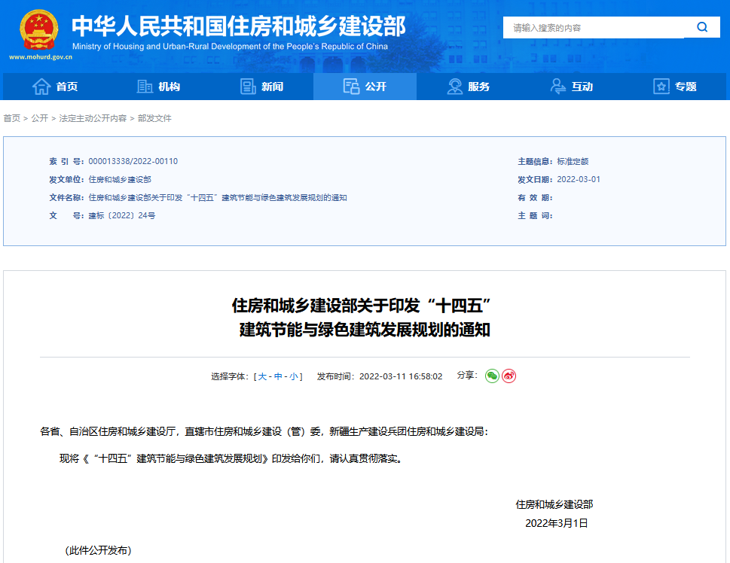The width and height of the screenshot is (730, 563).
Task: Click the search magnifier icon
Action: point(701,26)
